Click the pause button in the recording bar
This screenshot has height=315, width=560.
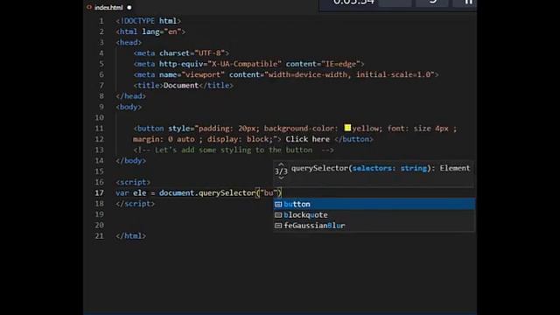click(469, 2)
